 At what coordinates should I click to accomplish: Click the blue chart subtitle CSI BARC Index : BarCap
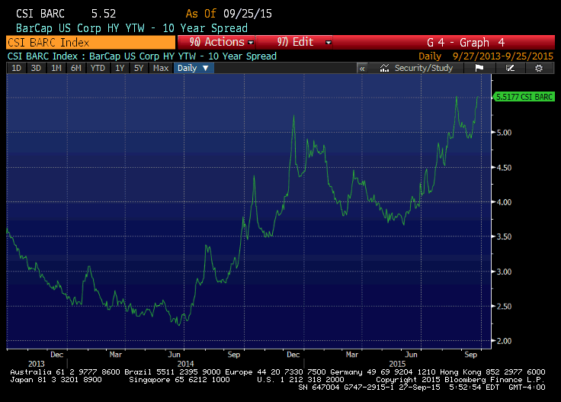[142, 56]
